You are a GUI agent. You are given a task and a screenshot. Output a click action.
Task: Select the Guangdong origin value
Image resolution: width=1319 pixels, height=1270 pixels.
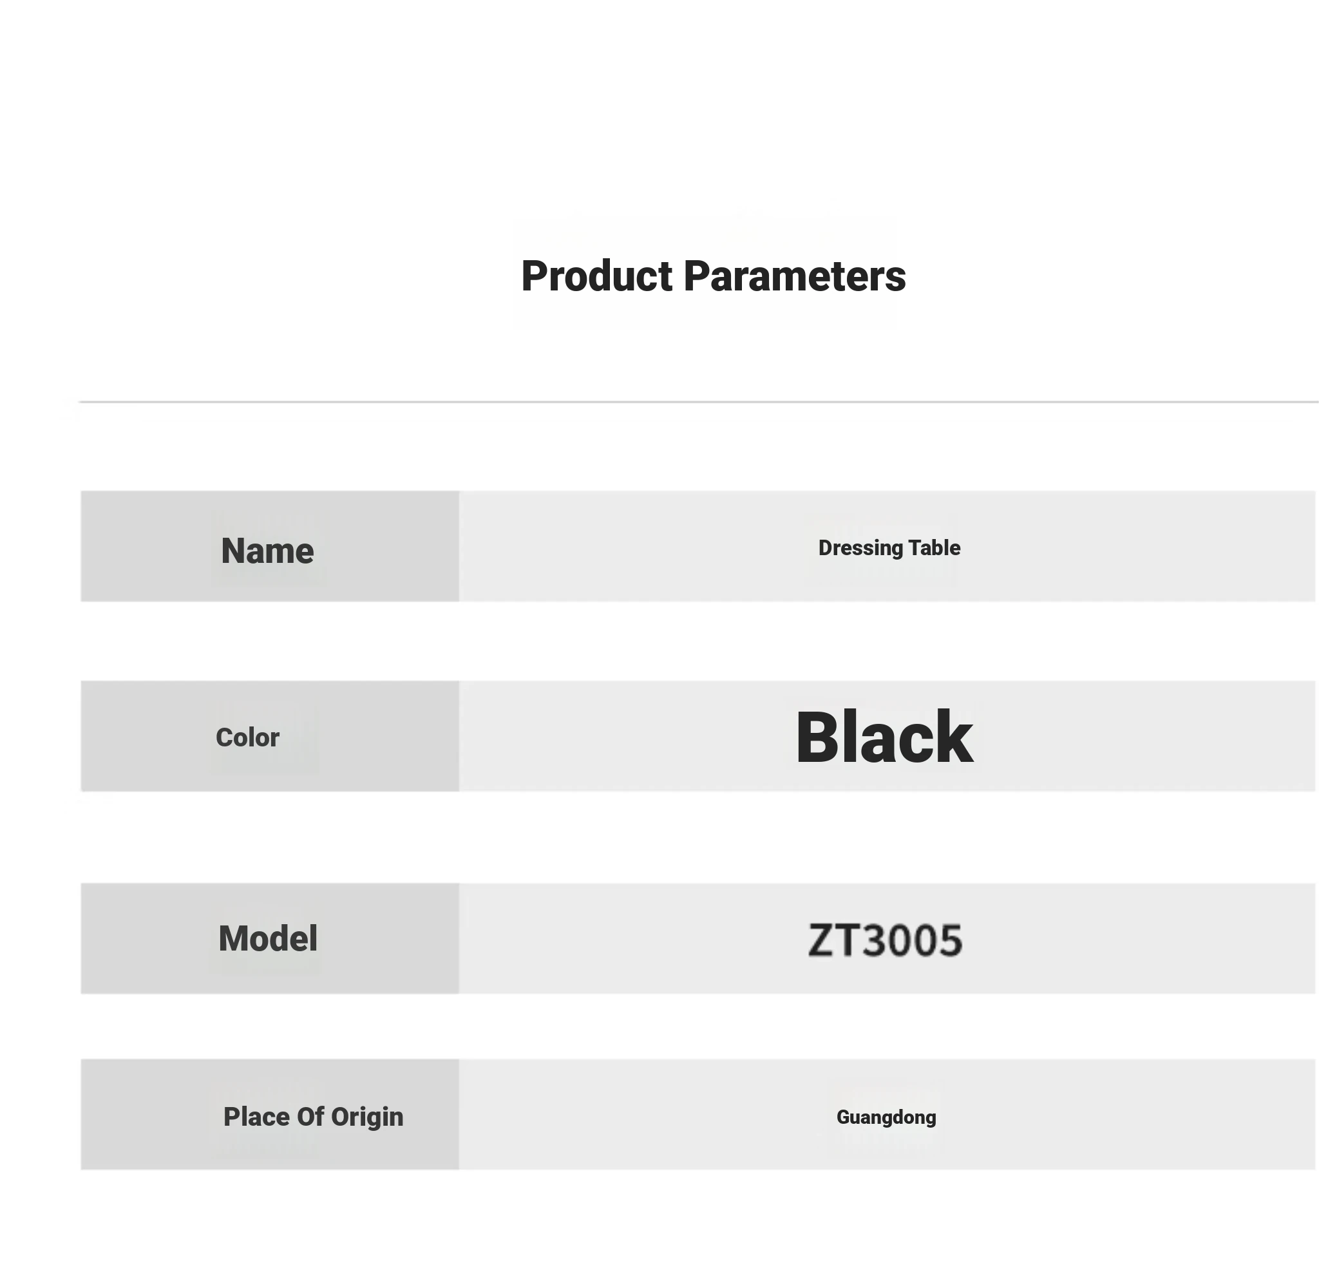pos(886,1118)
